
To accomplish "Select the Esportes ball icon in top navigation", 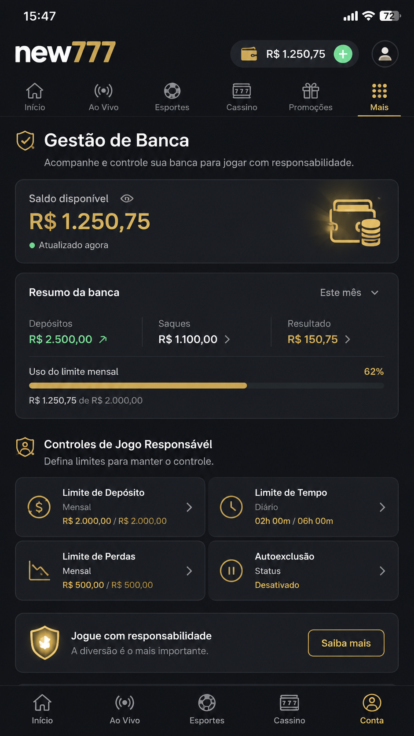I will click(172, 91).
